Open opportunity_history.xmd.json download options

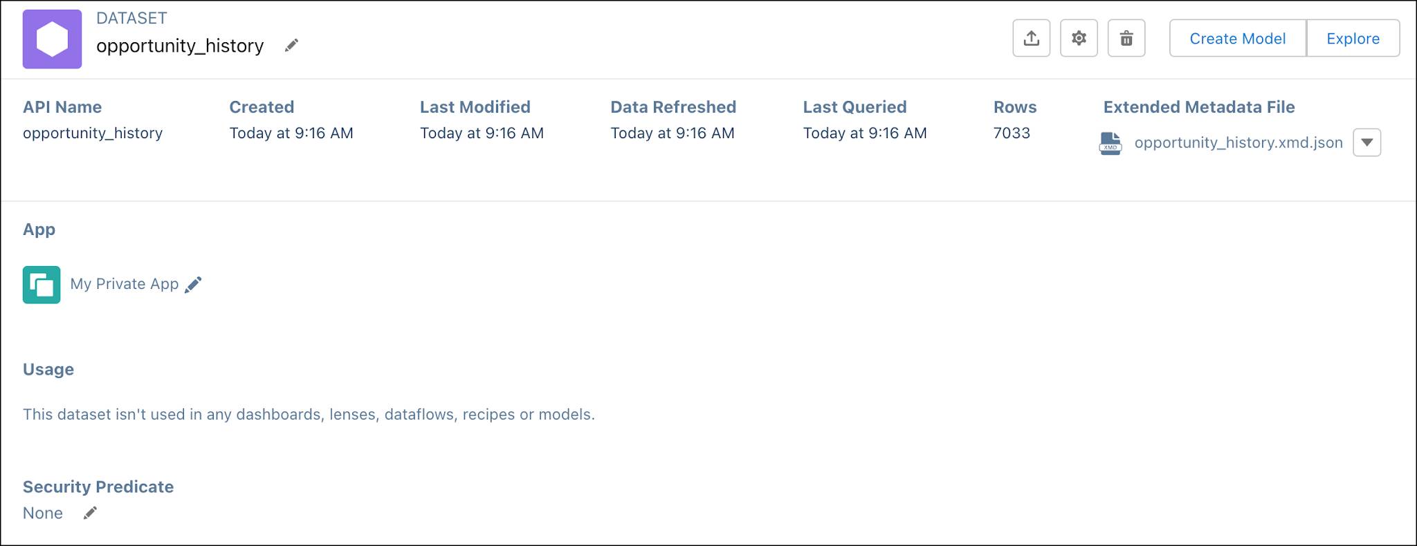[x=1368, y=142]
